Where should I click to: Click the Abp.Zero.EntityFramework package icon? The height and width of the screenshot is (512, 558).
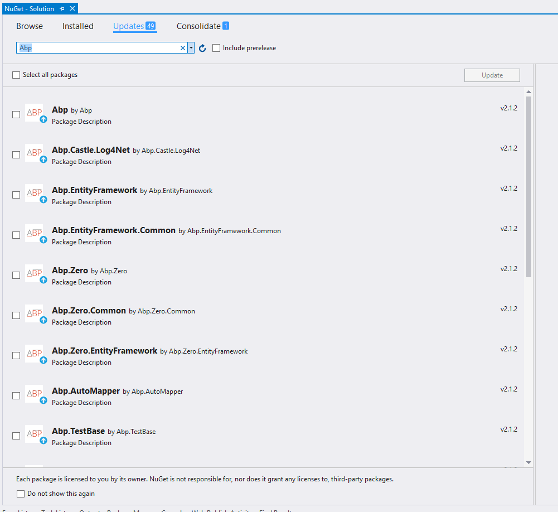coord(35,354)
